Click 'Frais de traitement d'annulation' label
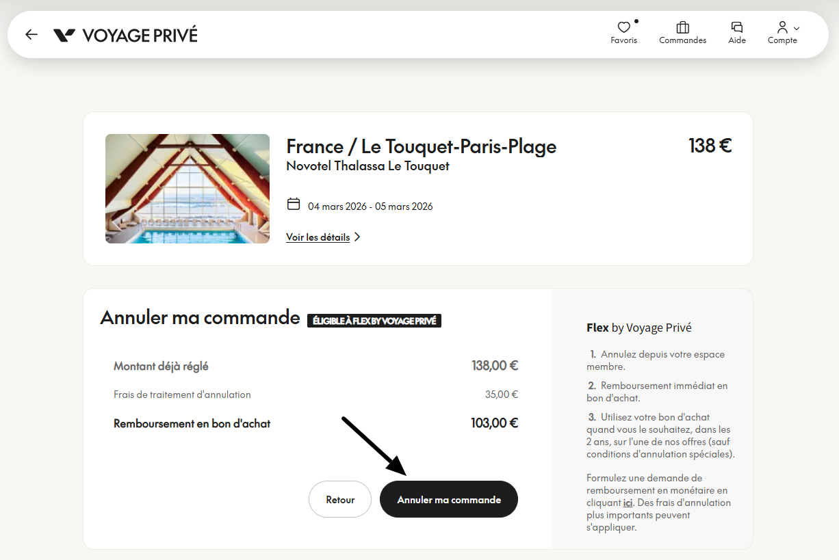 (182, 395)
